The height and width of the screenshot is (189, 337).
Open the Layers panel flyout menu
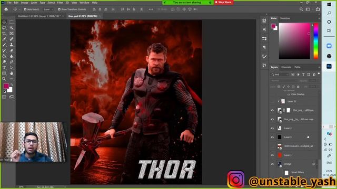319,67
